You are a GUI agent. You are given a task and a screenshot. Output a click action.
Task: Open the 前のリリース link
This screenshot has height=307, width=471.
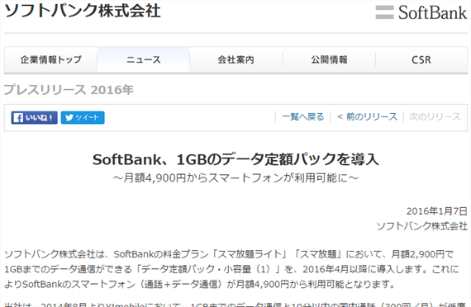click(x=367, y=116)
